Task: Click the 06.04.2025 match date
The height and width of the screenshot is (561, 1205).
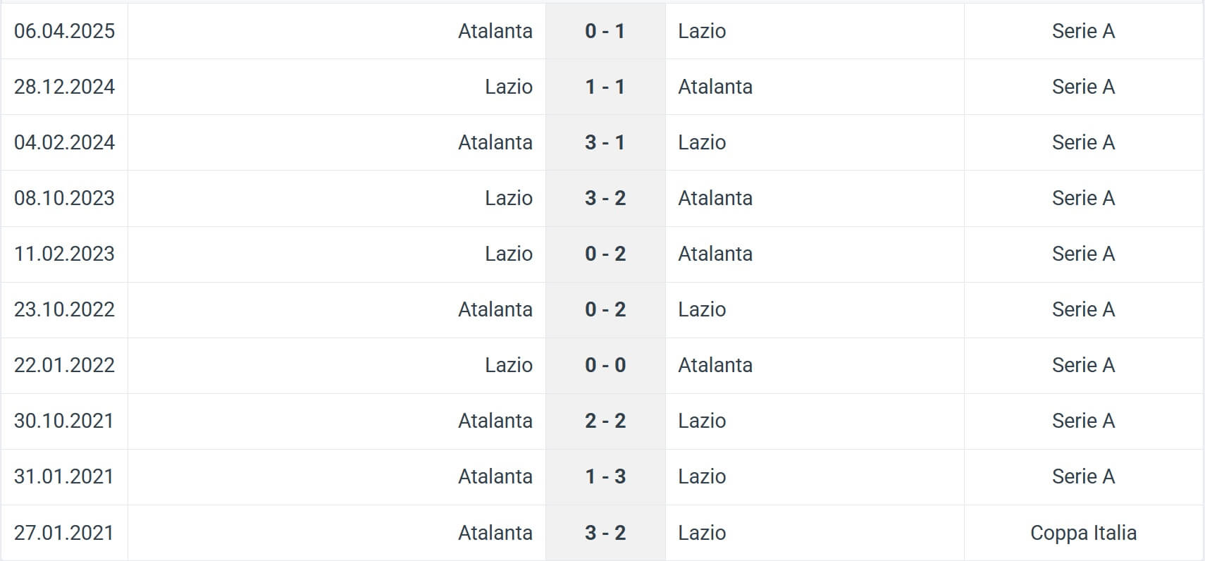Action: click(x=64, y=31)
